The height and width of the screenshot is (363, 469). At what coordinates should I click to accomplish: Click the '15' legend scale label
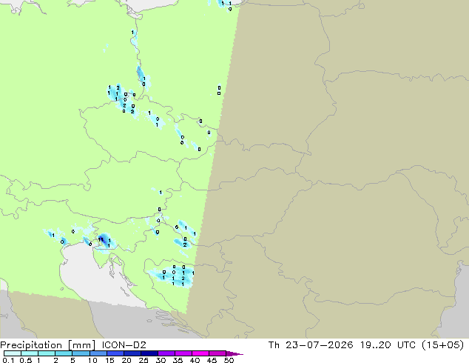(109, 360)
